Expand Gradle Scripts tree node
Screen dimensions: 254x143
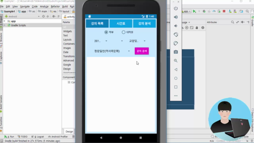point(4,25)
